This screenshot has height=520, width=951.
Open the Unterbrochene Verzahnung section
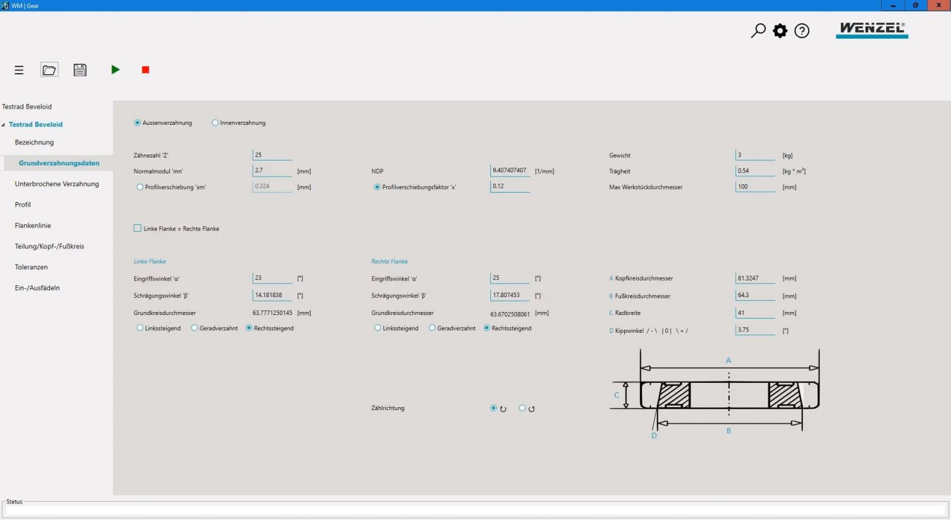click(56, 184)
